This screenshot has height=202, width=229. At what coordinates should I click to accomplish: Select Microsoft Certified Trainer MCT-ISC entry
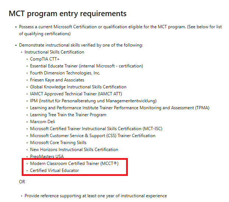(96, 129)
